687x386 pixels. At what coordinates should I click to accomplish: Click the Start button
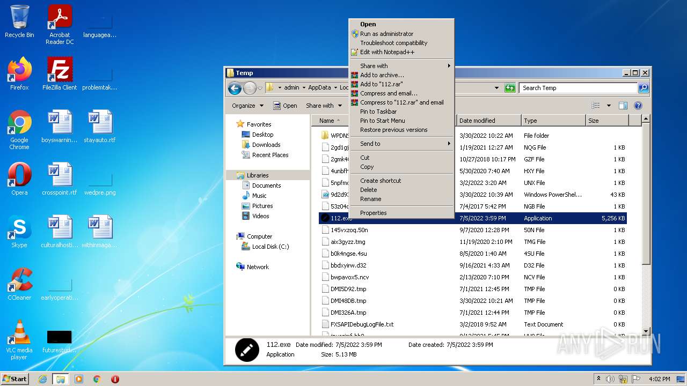15,379
